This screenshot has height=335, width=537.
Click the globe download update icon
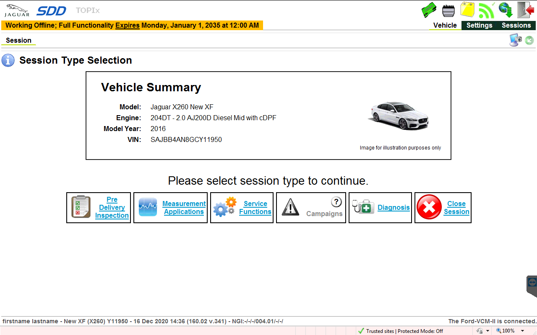pos(506,10)
